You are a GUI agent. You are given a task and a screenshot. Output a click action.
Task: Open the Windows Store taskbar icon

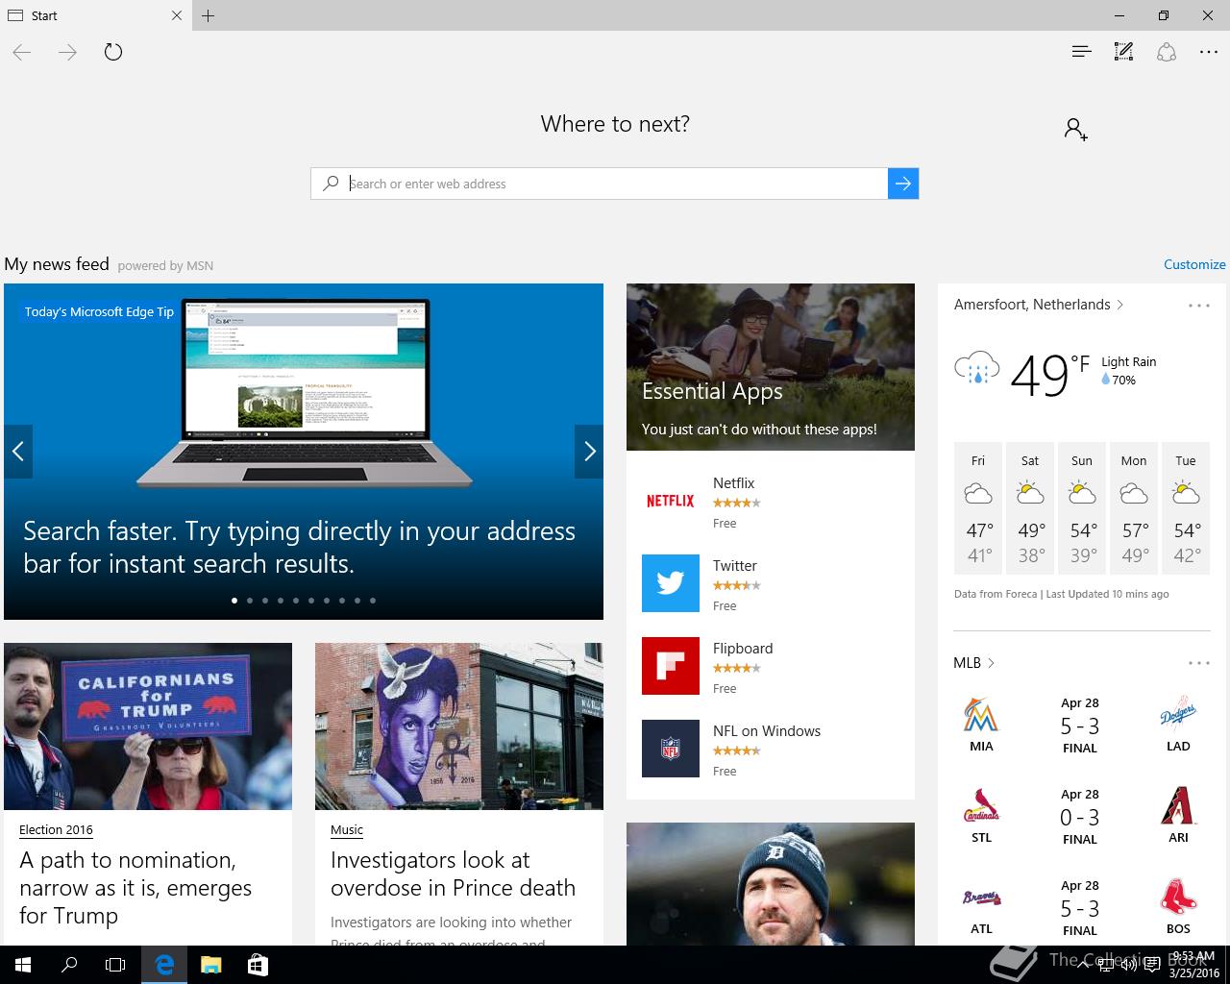pyautogui.click(x=258, y=965)
